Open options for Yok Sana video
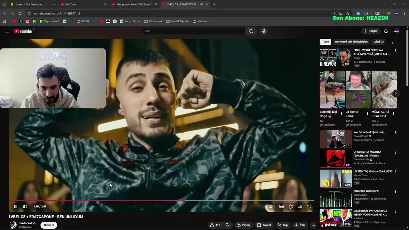The image size is (409, 230). (395, 133)
